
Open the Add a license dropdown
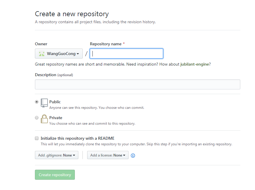point(108,155)
